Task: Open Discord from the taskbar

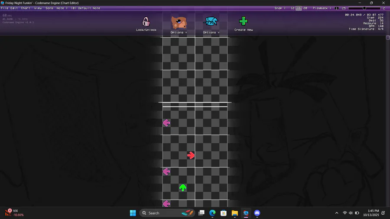Action: click(x=257, y=213)
